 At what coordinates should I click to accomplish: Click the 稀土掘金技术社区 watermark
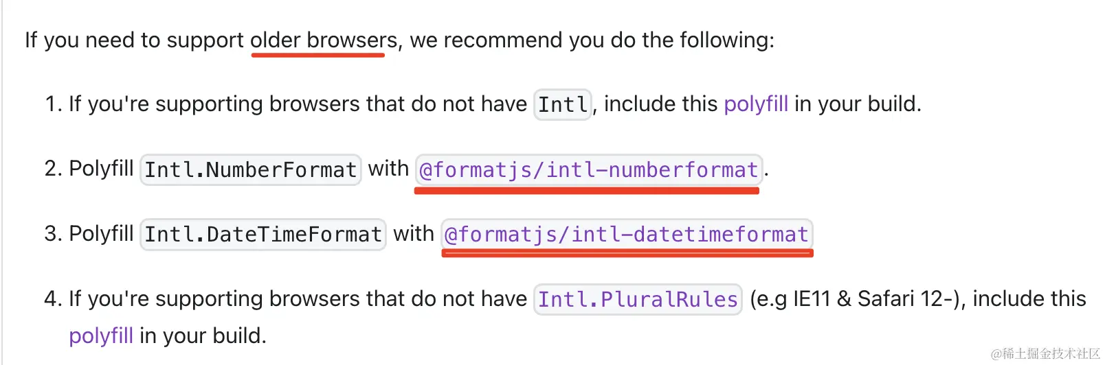pyautogui.click(x=1045, y=353)
